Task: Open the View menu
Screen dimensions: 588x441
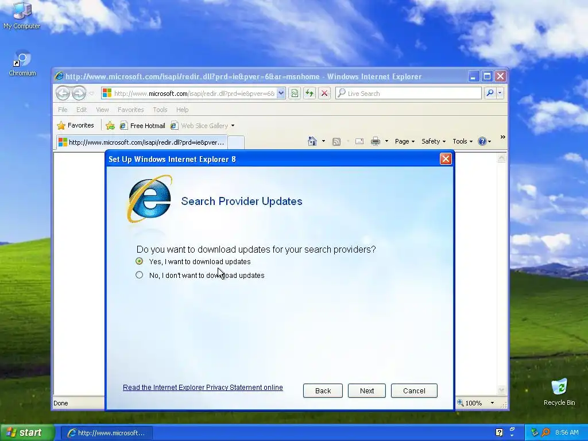Action: tap(102, 110)
